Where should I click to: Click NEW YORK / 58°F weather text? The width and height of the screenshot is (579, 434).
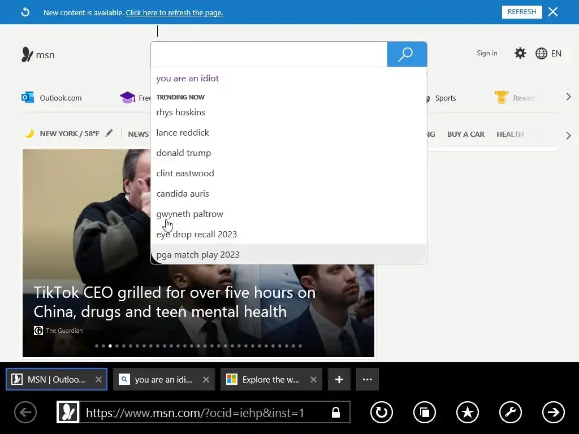pyautogui.click(x=70, y=133)
